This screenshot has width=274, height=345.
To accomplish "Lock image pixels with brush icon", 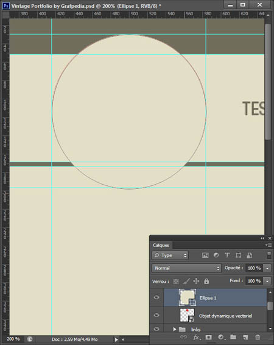I will [x=186, y=281].
